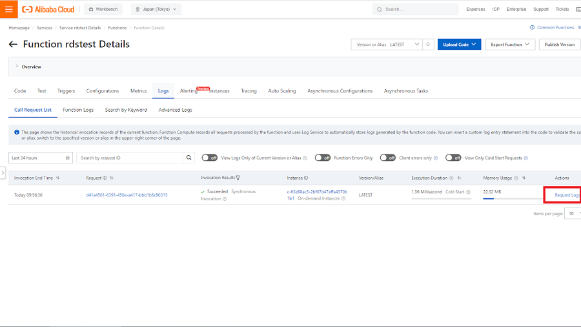Open Request Logs for the invocation
581x327 pixels.
pos(567,195)
